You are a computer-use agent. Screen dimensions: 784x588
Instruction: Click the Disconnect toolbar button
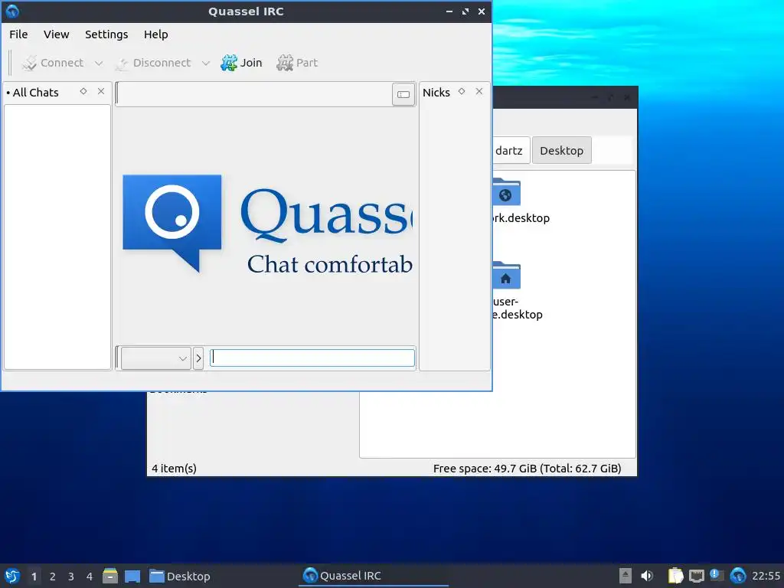coord(153,63)
